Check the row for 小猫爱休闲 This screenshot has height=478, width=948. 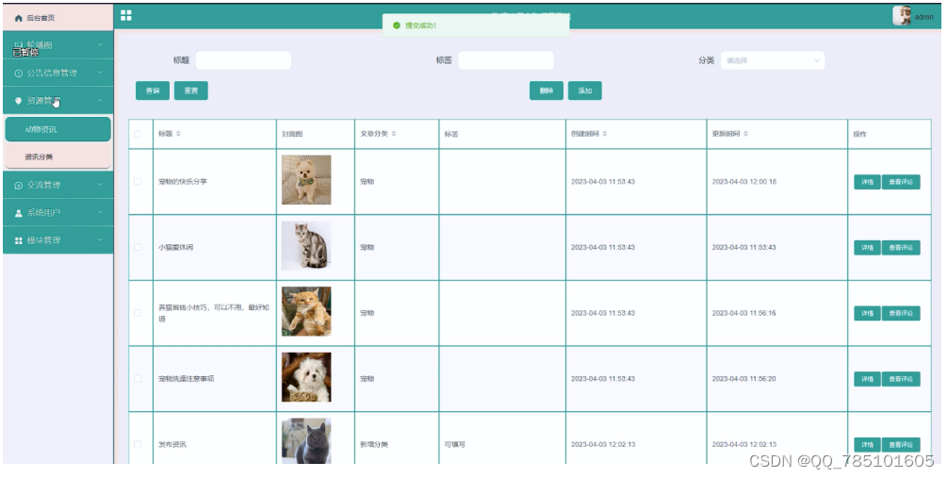[x=138, y=247]
